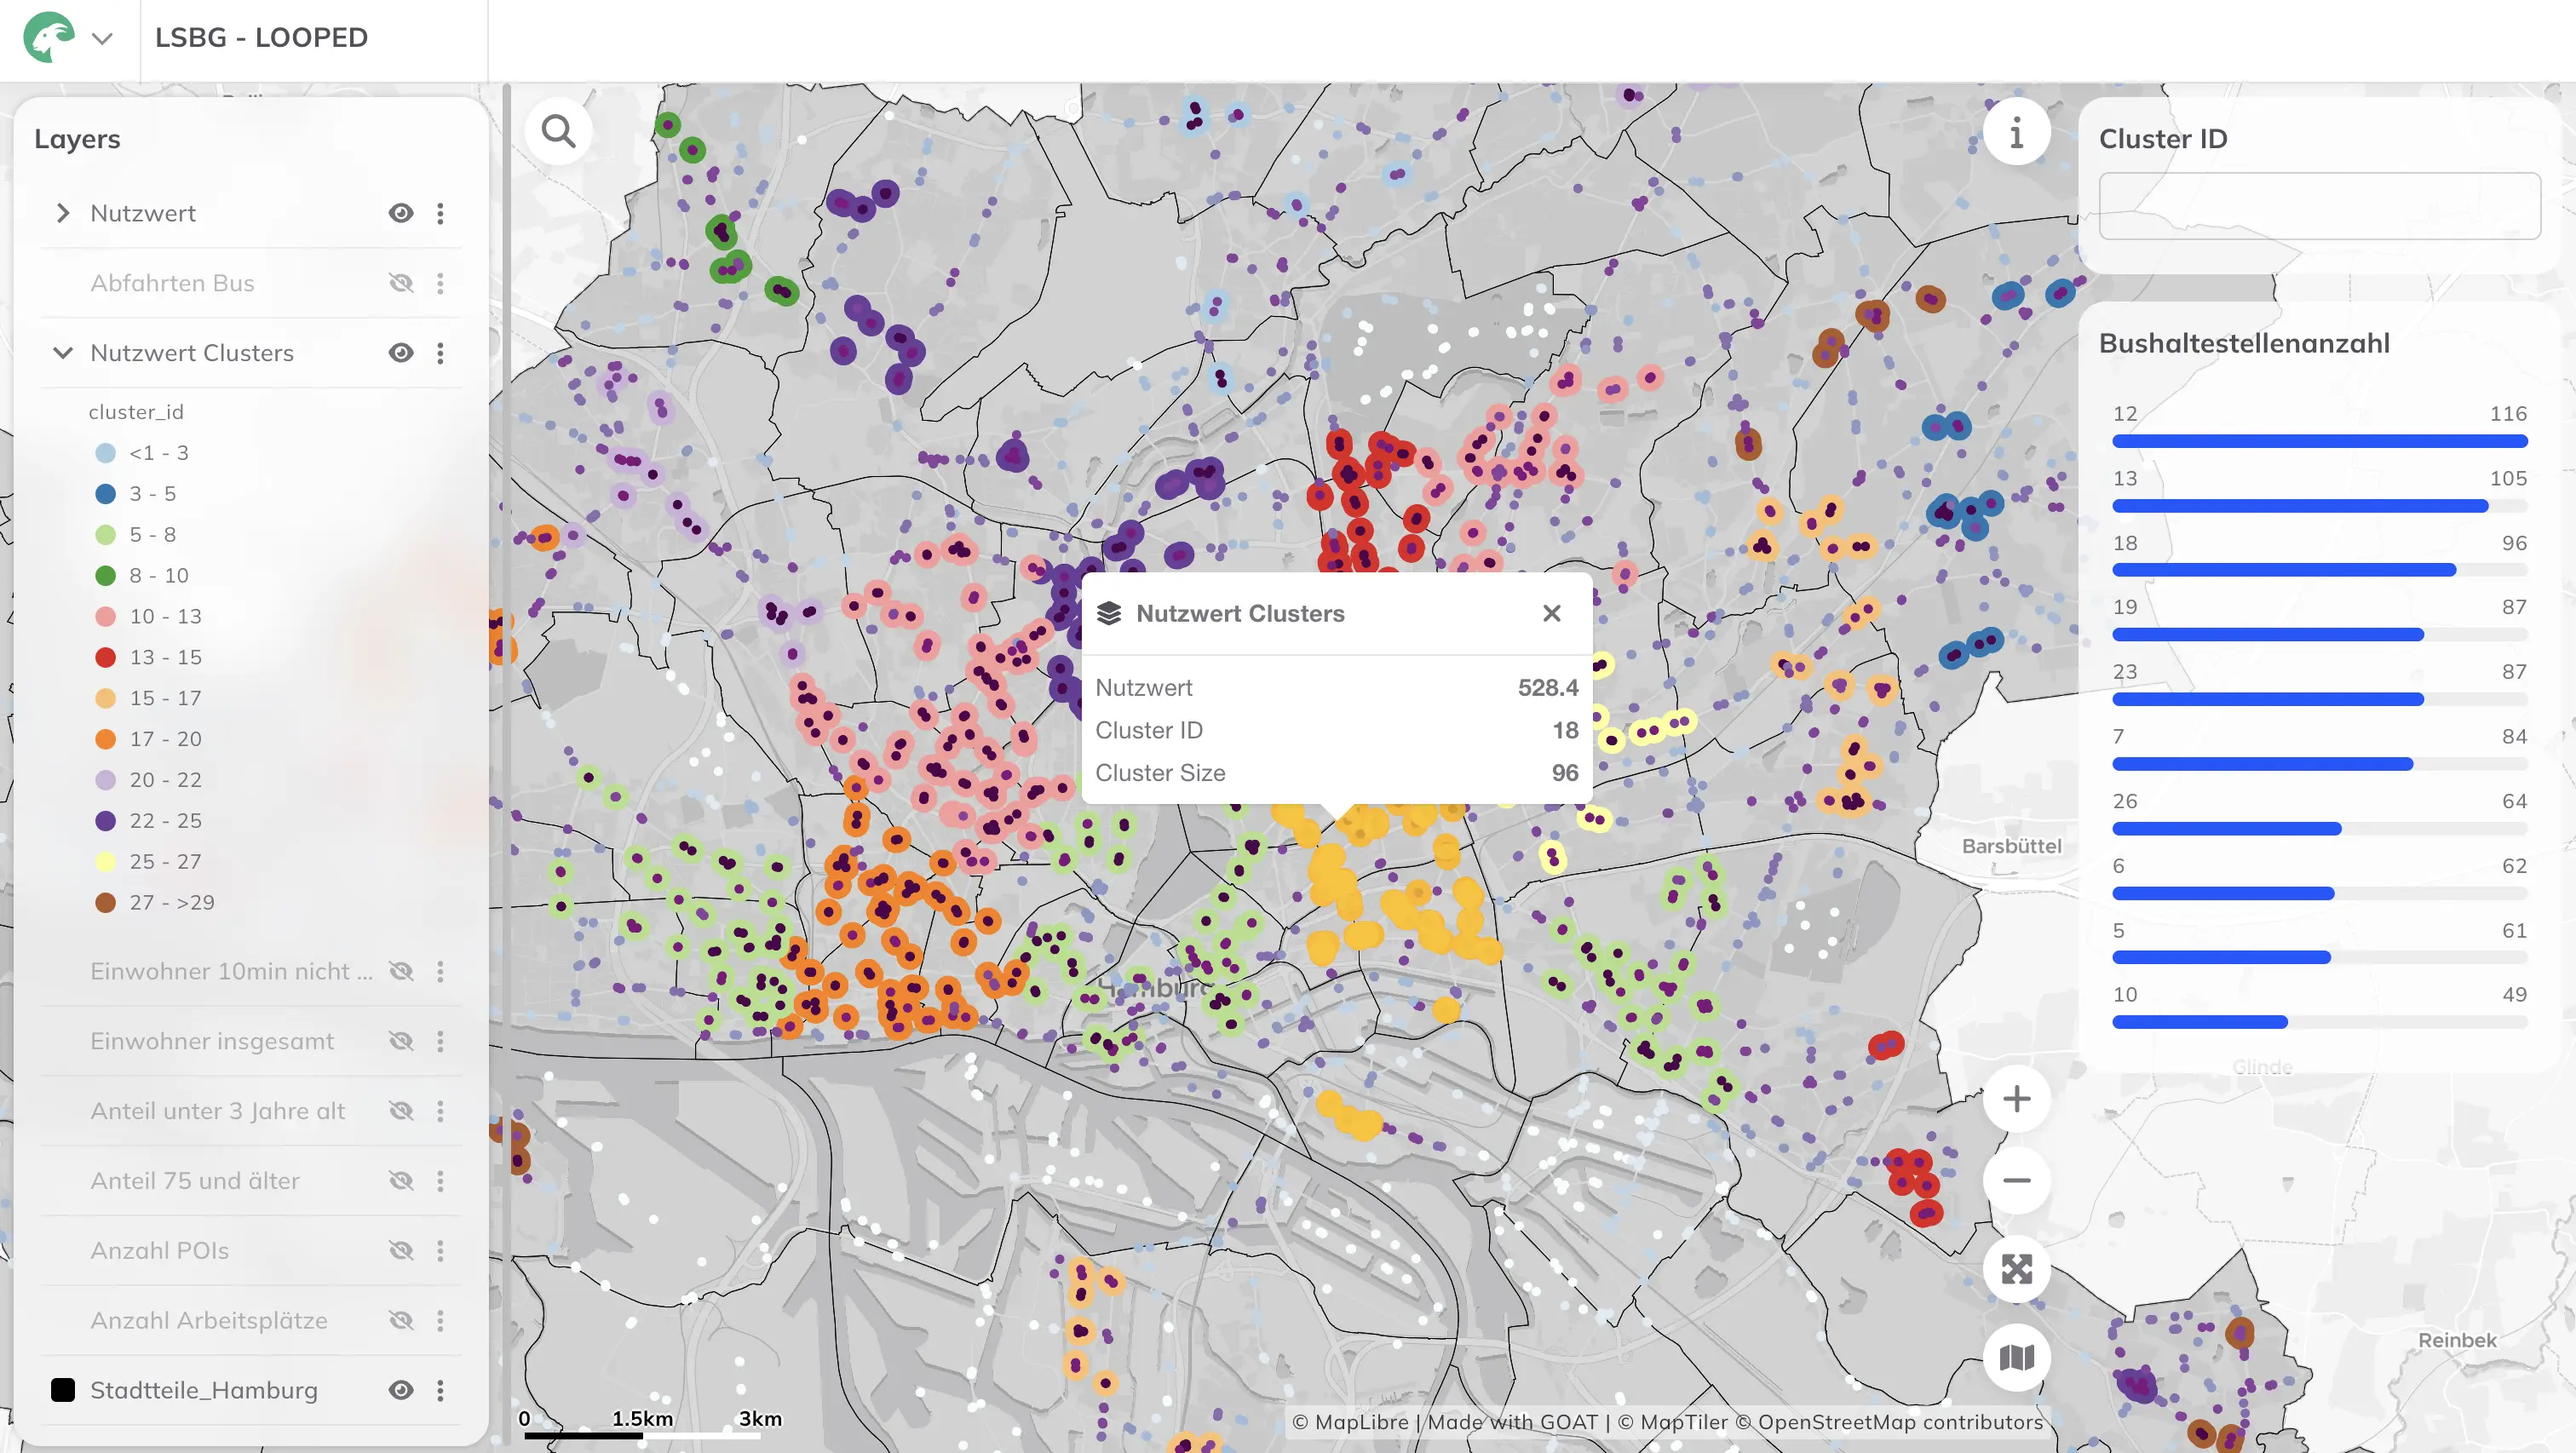Hide the Nutzwert Clusters layer
The height and width of the screenshot is (1453, 2576).
click(401, 352)
